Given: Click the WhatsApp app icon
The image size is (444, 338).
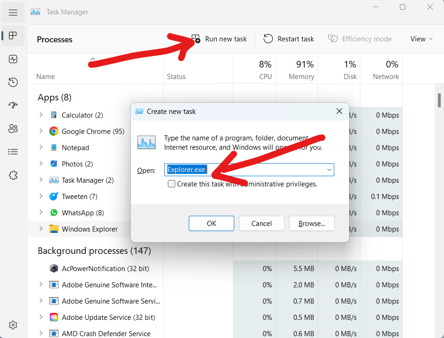Looking at the screenshot, I should coord(53,212).
